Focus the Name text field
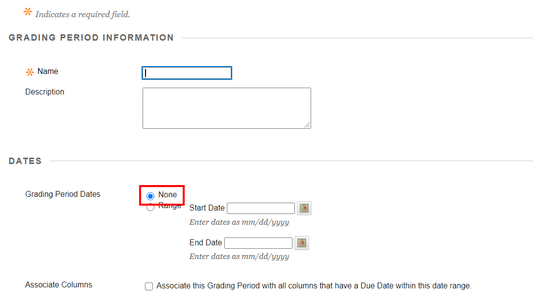Viewport: 533px width, 306px height. pos(187,73)
